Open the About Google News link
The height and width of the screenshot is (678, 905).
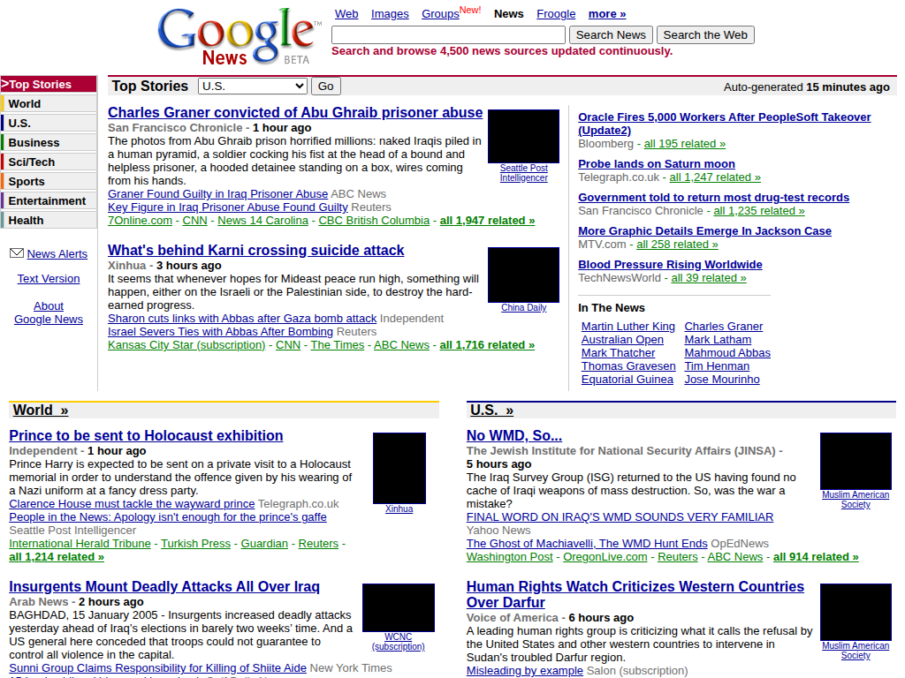49,313
